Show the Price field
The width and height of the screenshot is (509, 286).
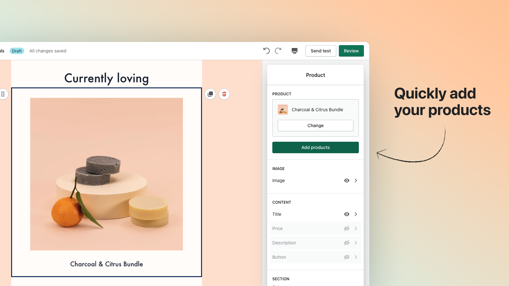347,228
